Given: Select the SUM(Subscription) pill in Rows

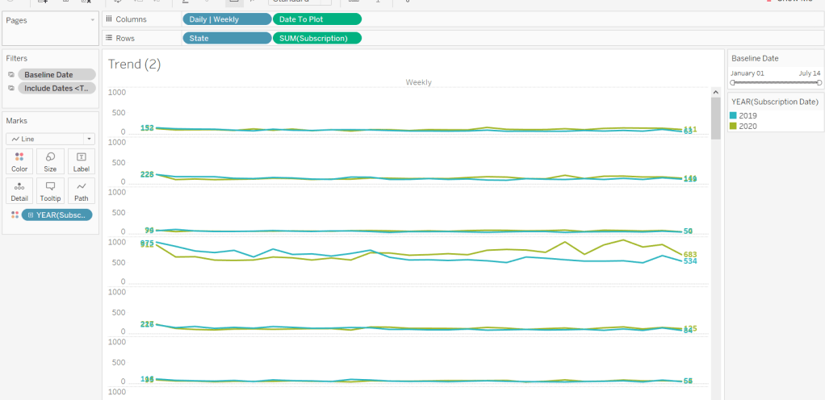Looking at the screenshot, I should pos(317,38).
